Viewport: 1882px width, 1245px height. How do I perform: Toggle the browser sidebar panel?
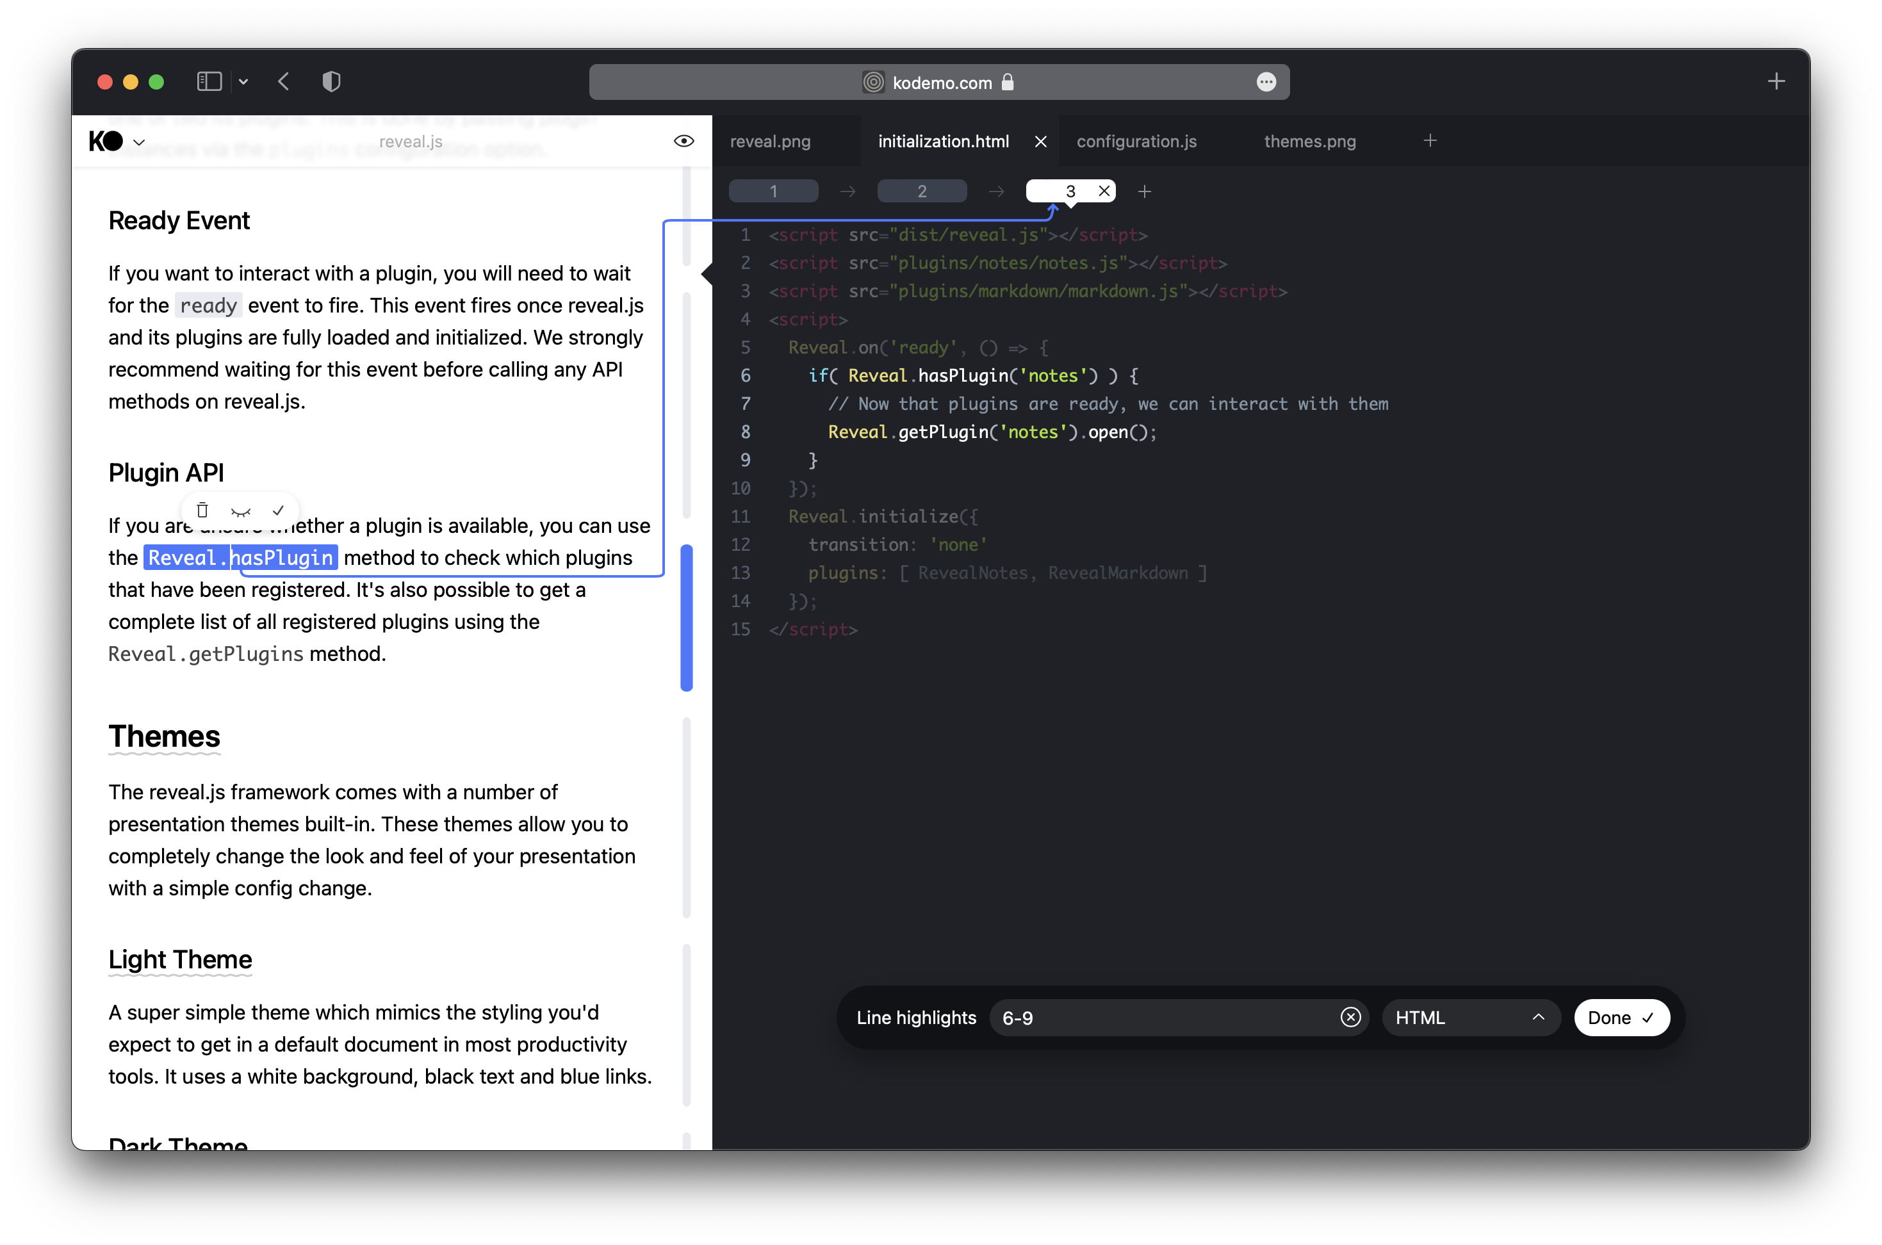[209, 82]
